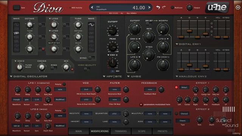
Task: Click the right oscillator waveform selector strip
Action: point(91,37)
